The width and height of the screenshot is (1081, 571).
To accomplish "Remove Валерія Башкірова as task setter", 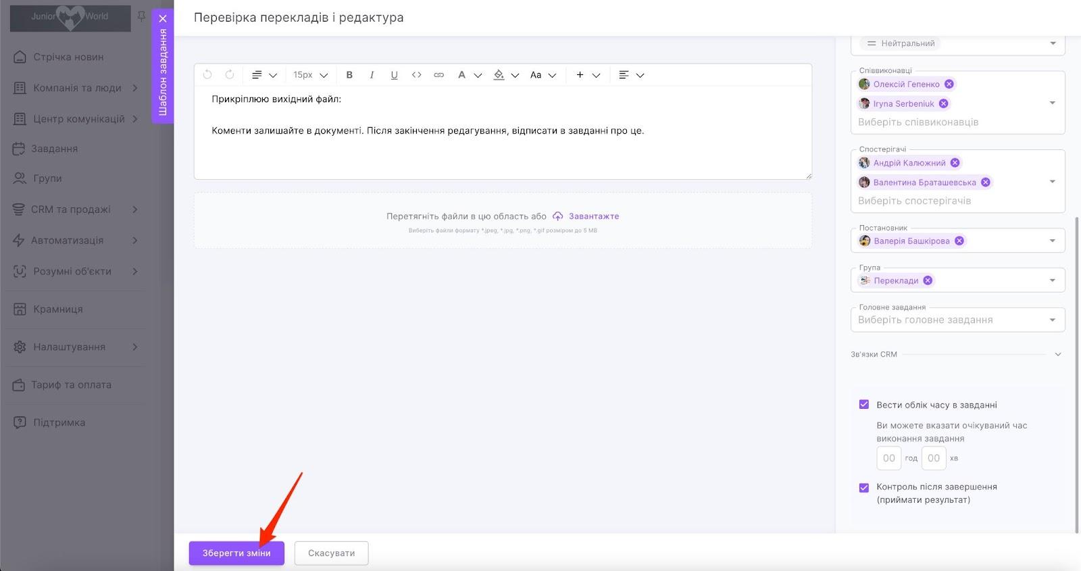I will click(x=959, y=241).
